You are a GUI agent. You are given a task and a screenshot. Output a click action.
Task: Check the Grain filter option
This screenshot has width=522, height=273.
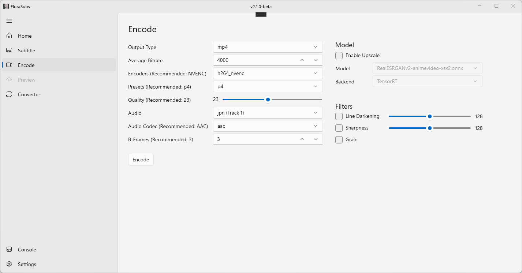(x=339, y=140)
